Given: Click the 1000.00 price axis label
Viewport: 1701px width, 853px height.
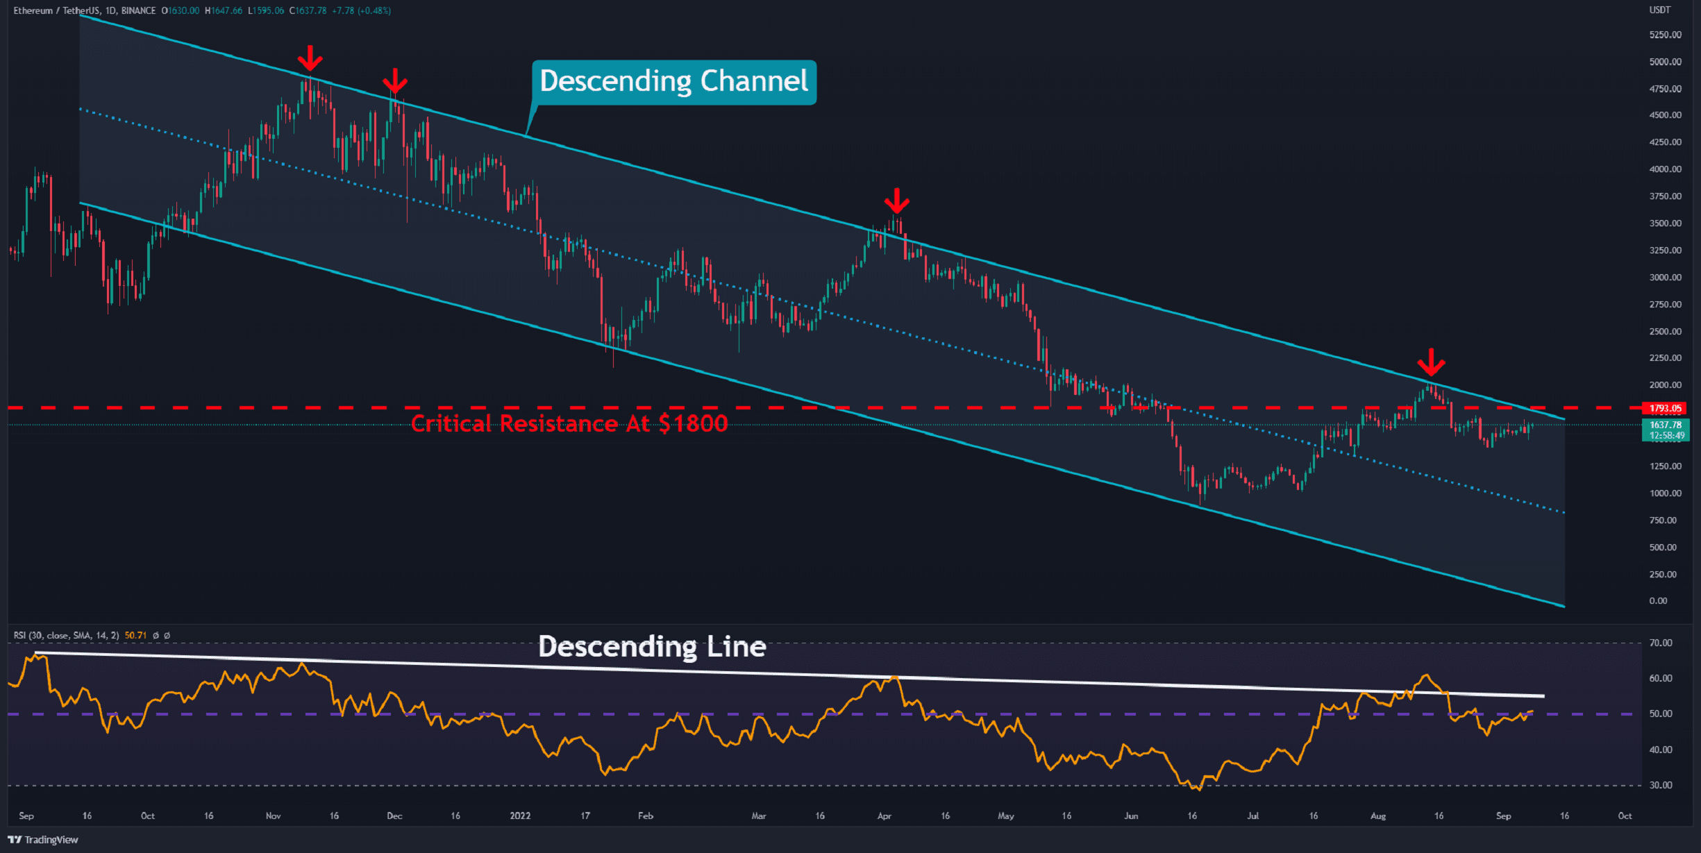Looking at the screenshot, I should tap(1666, 493).
